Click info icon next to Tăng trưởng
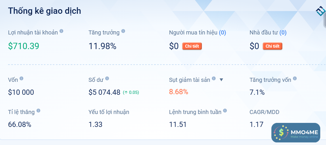 point(123,31)
